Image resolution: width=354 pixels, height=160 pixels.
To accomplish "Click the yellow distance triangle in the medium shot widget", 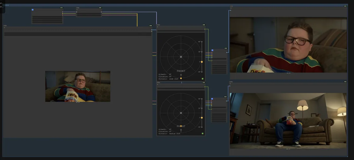I will (x=181, y=126).
